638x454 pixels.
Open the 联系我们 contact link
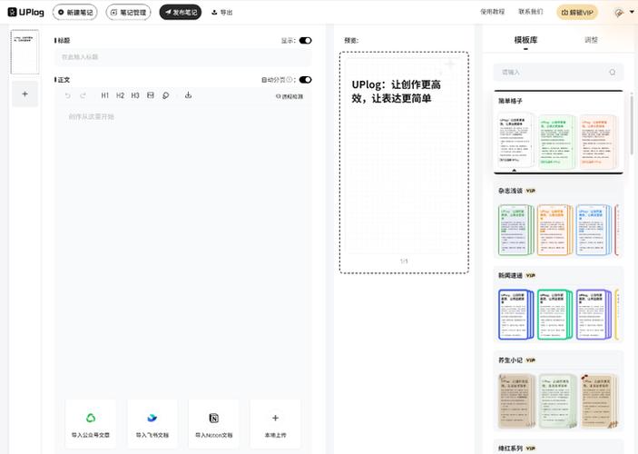pyautogui.click(x=531, y=12)
